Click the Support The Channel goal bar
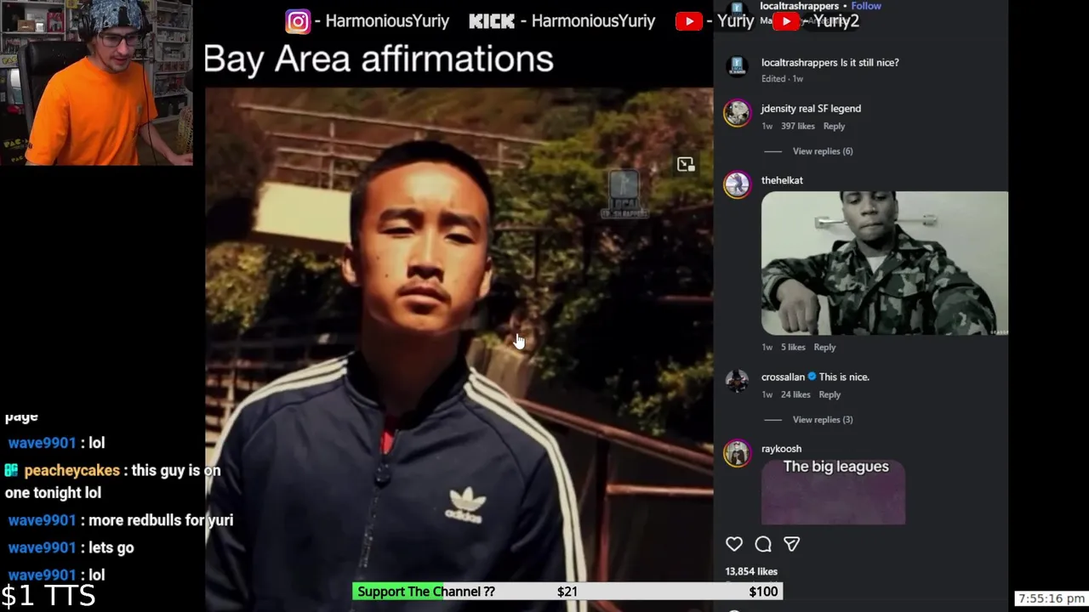This screenshot has width=1089, height=612. click(567, 592)
